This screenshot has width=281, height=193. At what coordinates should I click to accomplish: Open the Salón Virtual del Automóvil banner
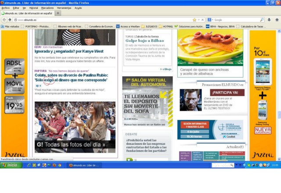[x=148, y=101]
